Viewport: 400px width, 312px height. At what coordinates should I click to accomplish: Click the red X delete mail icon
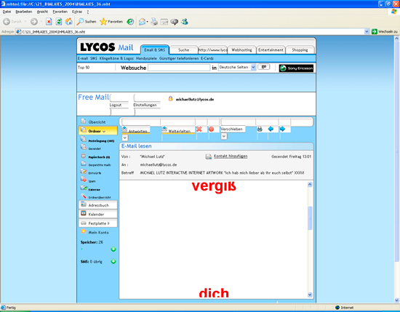coord(199,129)
